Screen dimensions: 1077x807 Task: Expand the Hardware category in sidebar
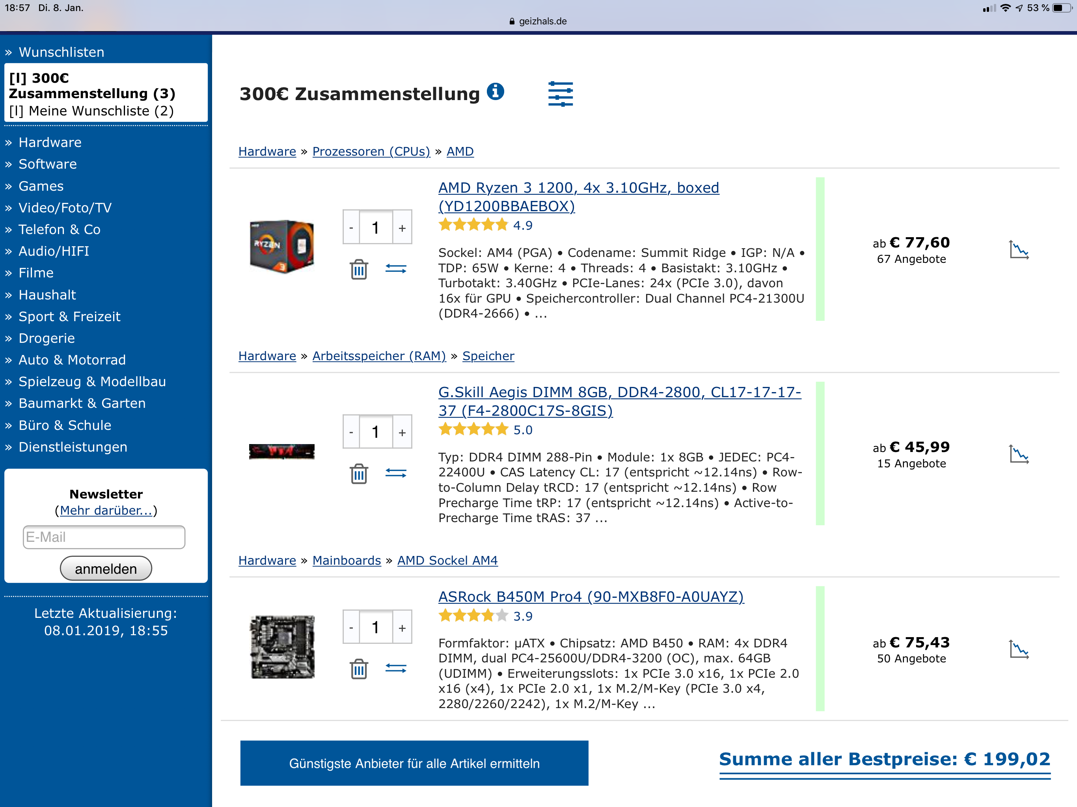(x=50, y=143)
